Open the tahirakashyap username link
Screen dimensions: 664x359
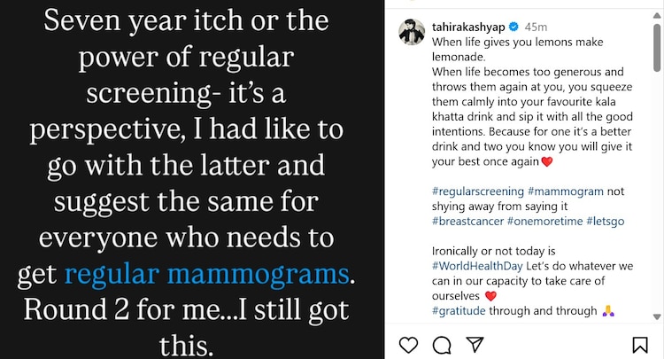[x=467, y=28]
